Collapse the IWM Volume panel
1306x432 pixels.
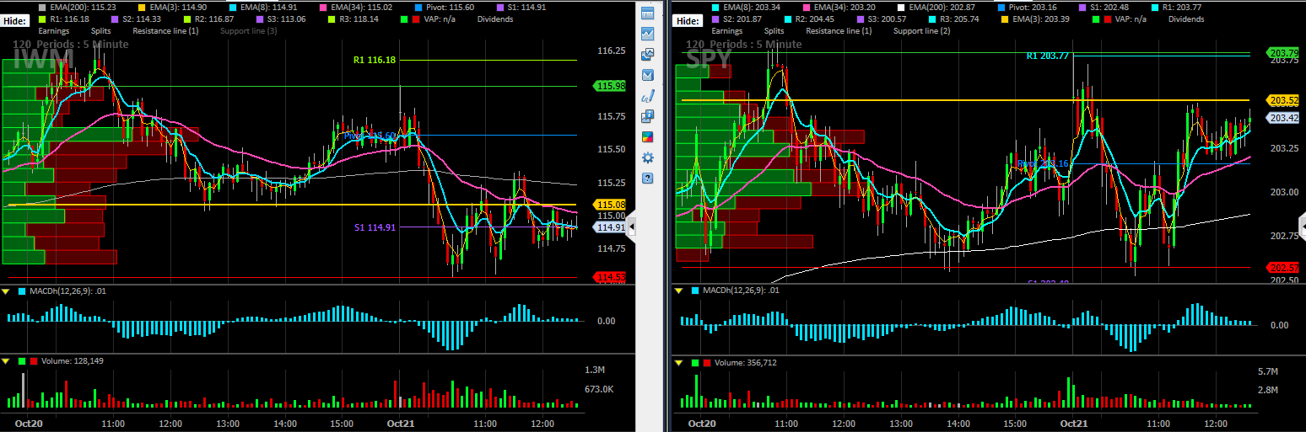pos(7,361)
